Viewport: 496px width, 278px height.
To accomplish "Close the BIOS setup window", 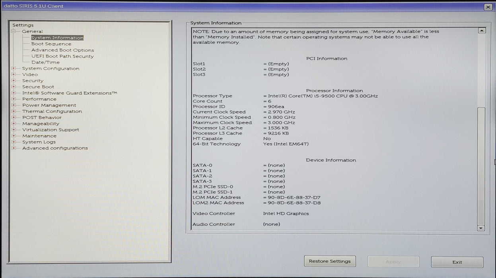I will coord(488,7).
